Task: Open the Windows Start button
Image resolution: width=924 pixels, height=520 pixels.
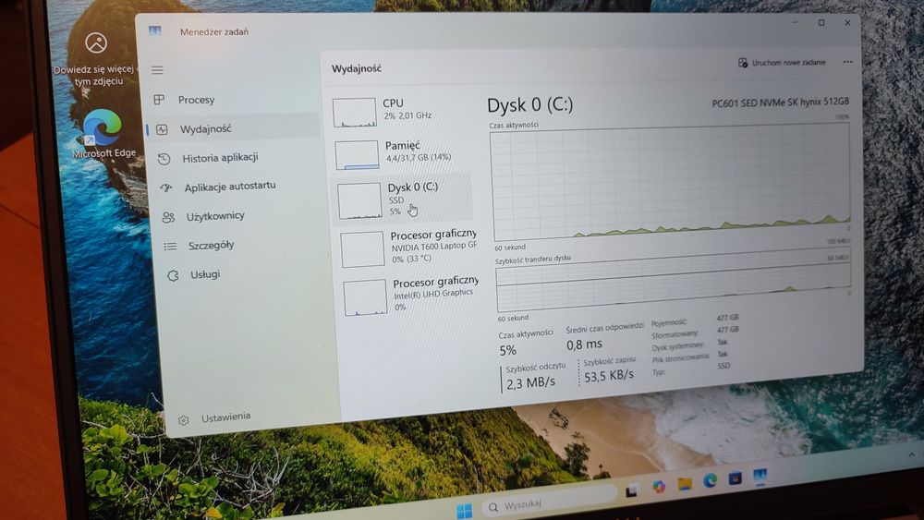Action: coord(465,510)
